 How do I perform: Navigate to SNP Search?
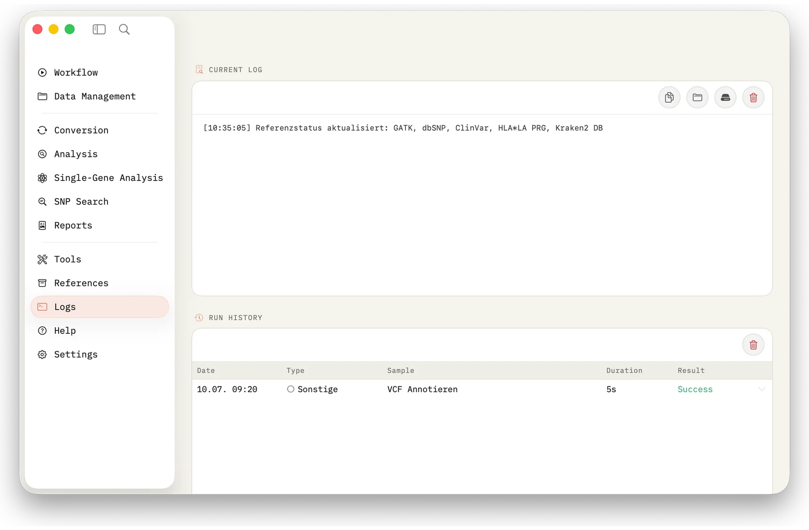[100, 202]
